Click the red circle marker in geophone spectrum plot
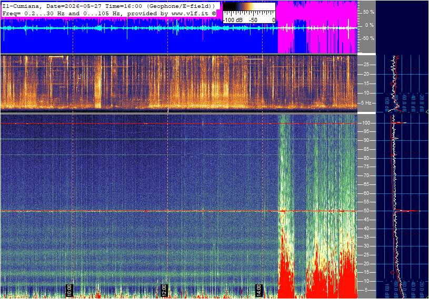Image resolution: width=429 pixels, height=299 pixels. pyautogui.click(x=392, y=84)
